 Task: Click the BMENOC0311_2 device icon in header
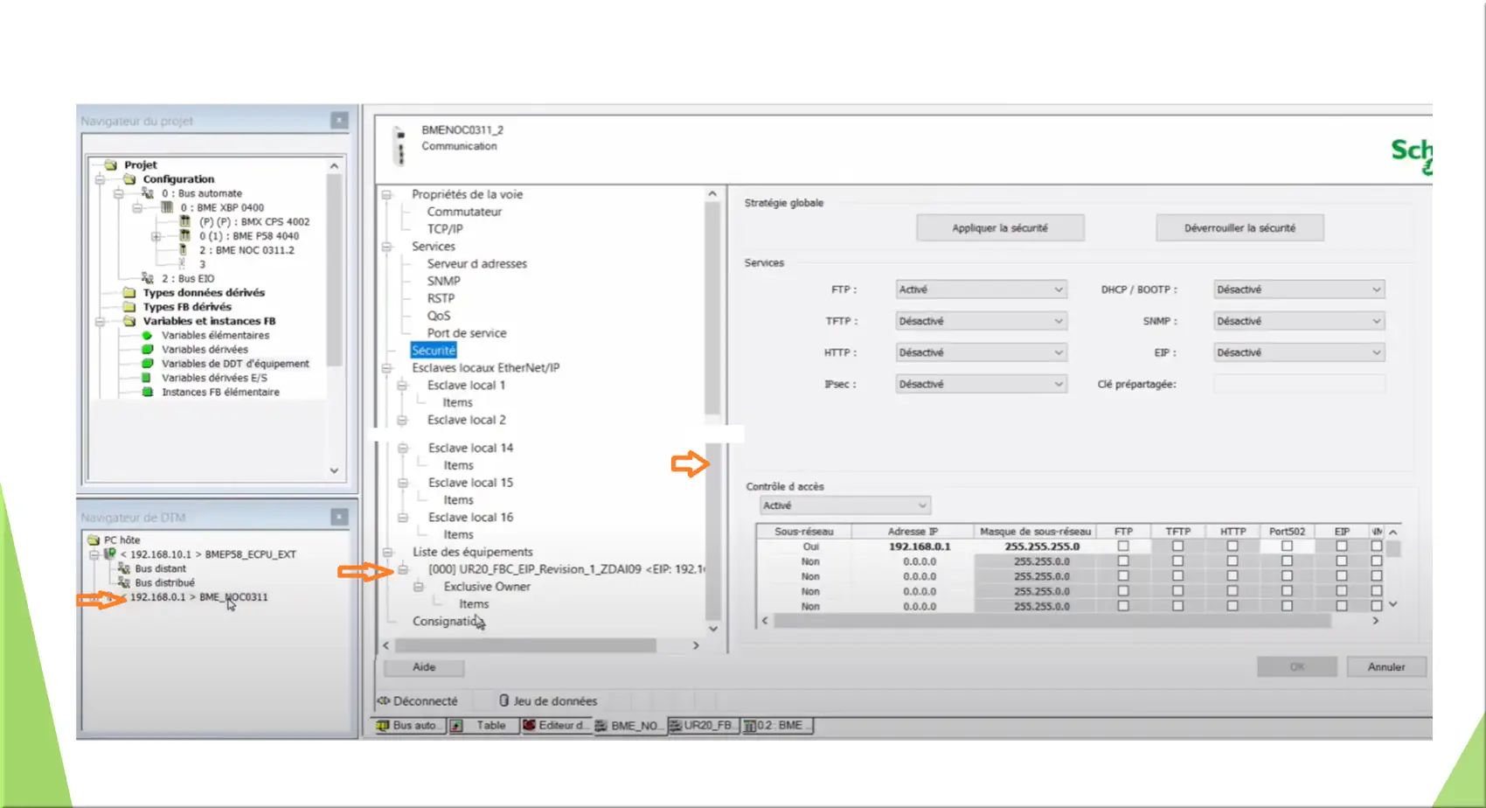click(x=400, y=146)
